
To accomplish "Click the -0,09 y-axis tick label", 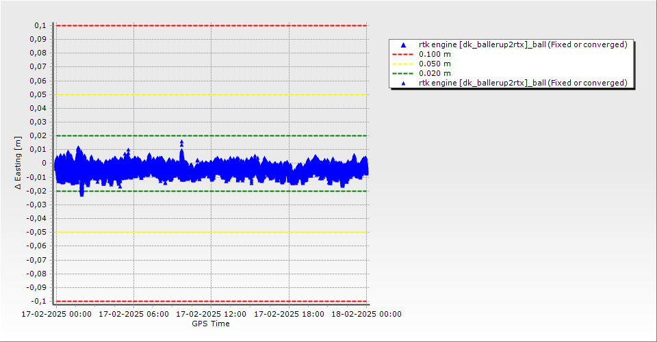I will pyautogui.click(x=37, y=287).
